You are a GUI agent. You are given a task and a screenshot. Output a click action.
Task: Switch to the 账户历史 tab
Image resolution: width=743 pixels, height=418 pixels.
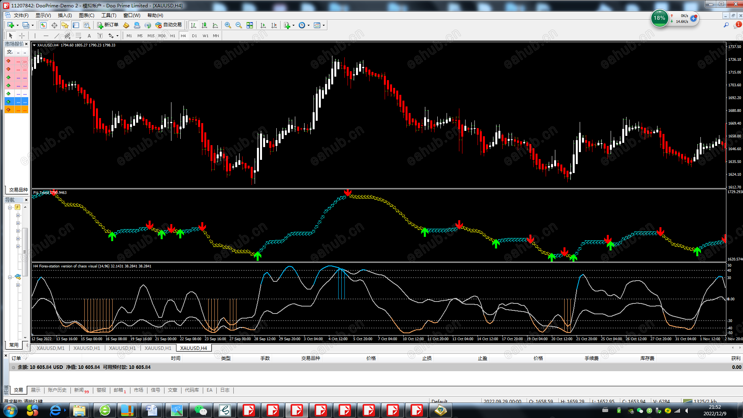click(57, 390)
